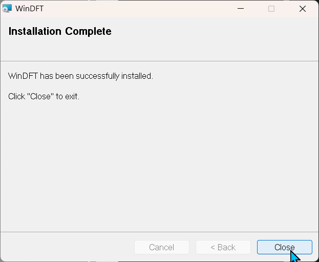Click the 'Click "Close" to exit.' instruction text
Viewport: 319px width, 262px height.
44,96
